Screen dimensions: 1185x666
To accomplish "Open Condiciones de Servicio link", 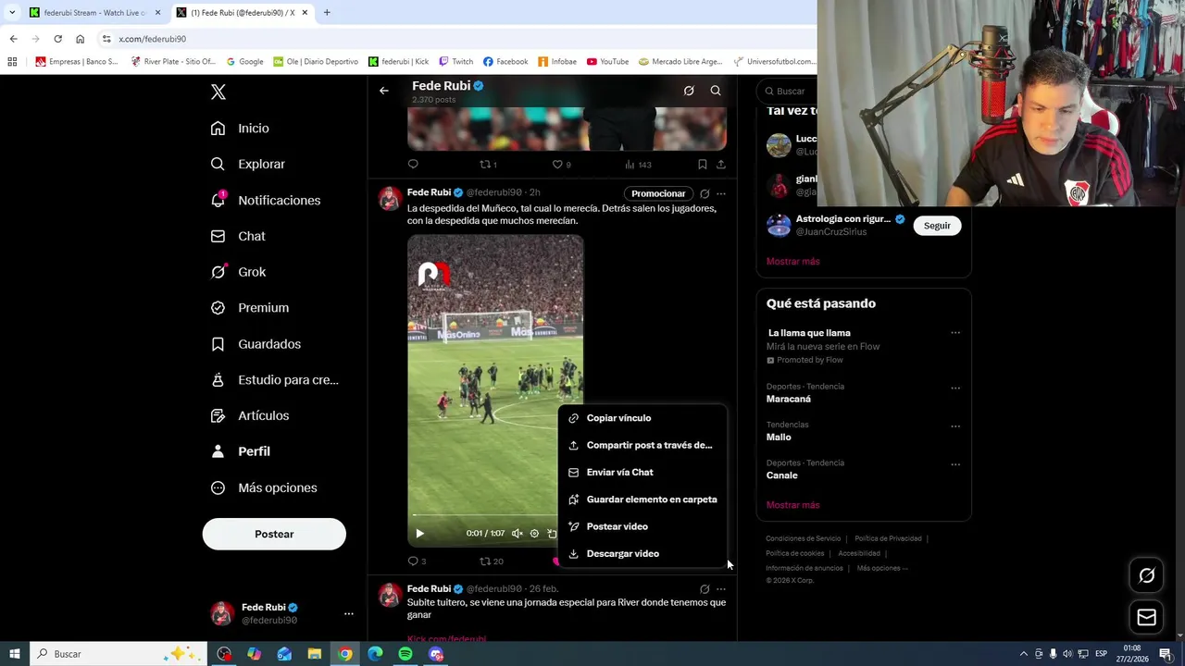I will tap(804, 538).
